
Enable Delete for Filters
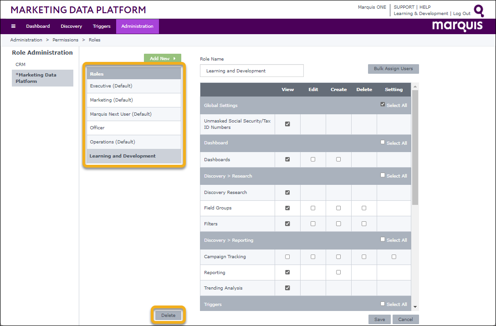364,224
